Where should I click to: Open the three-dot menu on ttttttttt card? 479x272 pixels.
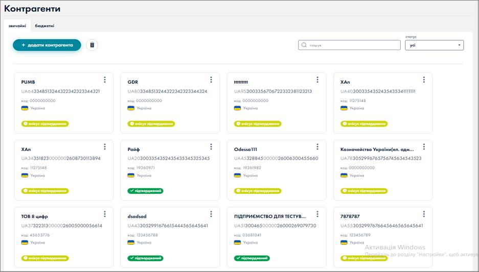pos(317,80)
